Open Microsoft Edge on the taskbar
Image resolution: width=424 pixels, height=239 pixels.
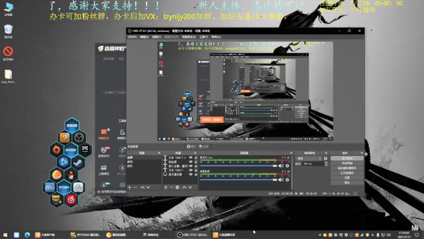pos(27,234)
